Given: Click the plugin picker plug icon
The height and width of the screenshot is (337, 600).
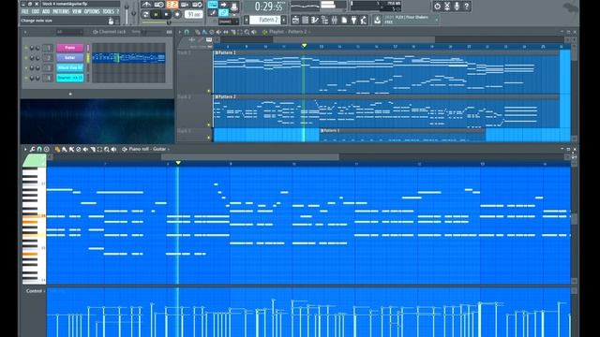Looking at the screenshot, I should click(353, 20).
